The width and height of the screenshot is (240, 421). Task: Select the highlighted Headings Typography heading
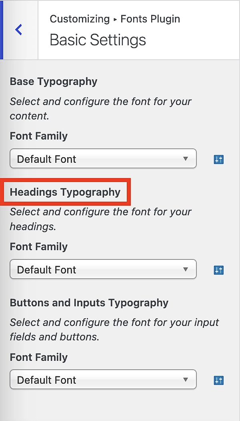pyautogui.click(x=65, y=192)
